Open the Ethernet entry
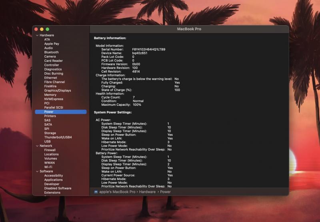The height and width of the screenshot is (222, 320). (51, 78)
